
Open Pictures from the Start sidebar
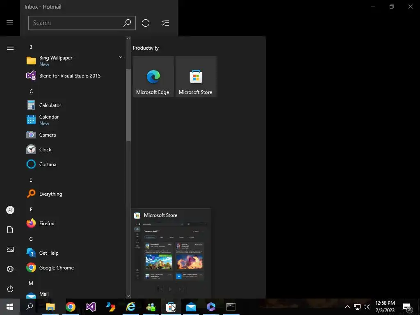pos(10,249)
